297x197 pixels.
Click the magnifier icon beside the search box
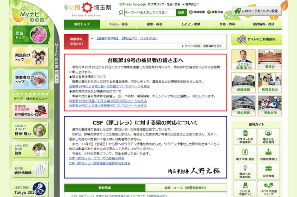coord(121,12)
